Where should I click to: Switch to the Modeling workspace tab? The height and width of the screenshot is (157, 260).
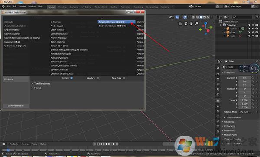click(62, 7)
